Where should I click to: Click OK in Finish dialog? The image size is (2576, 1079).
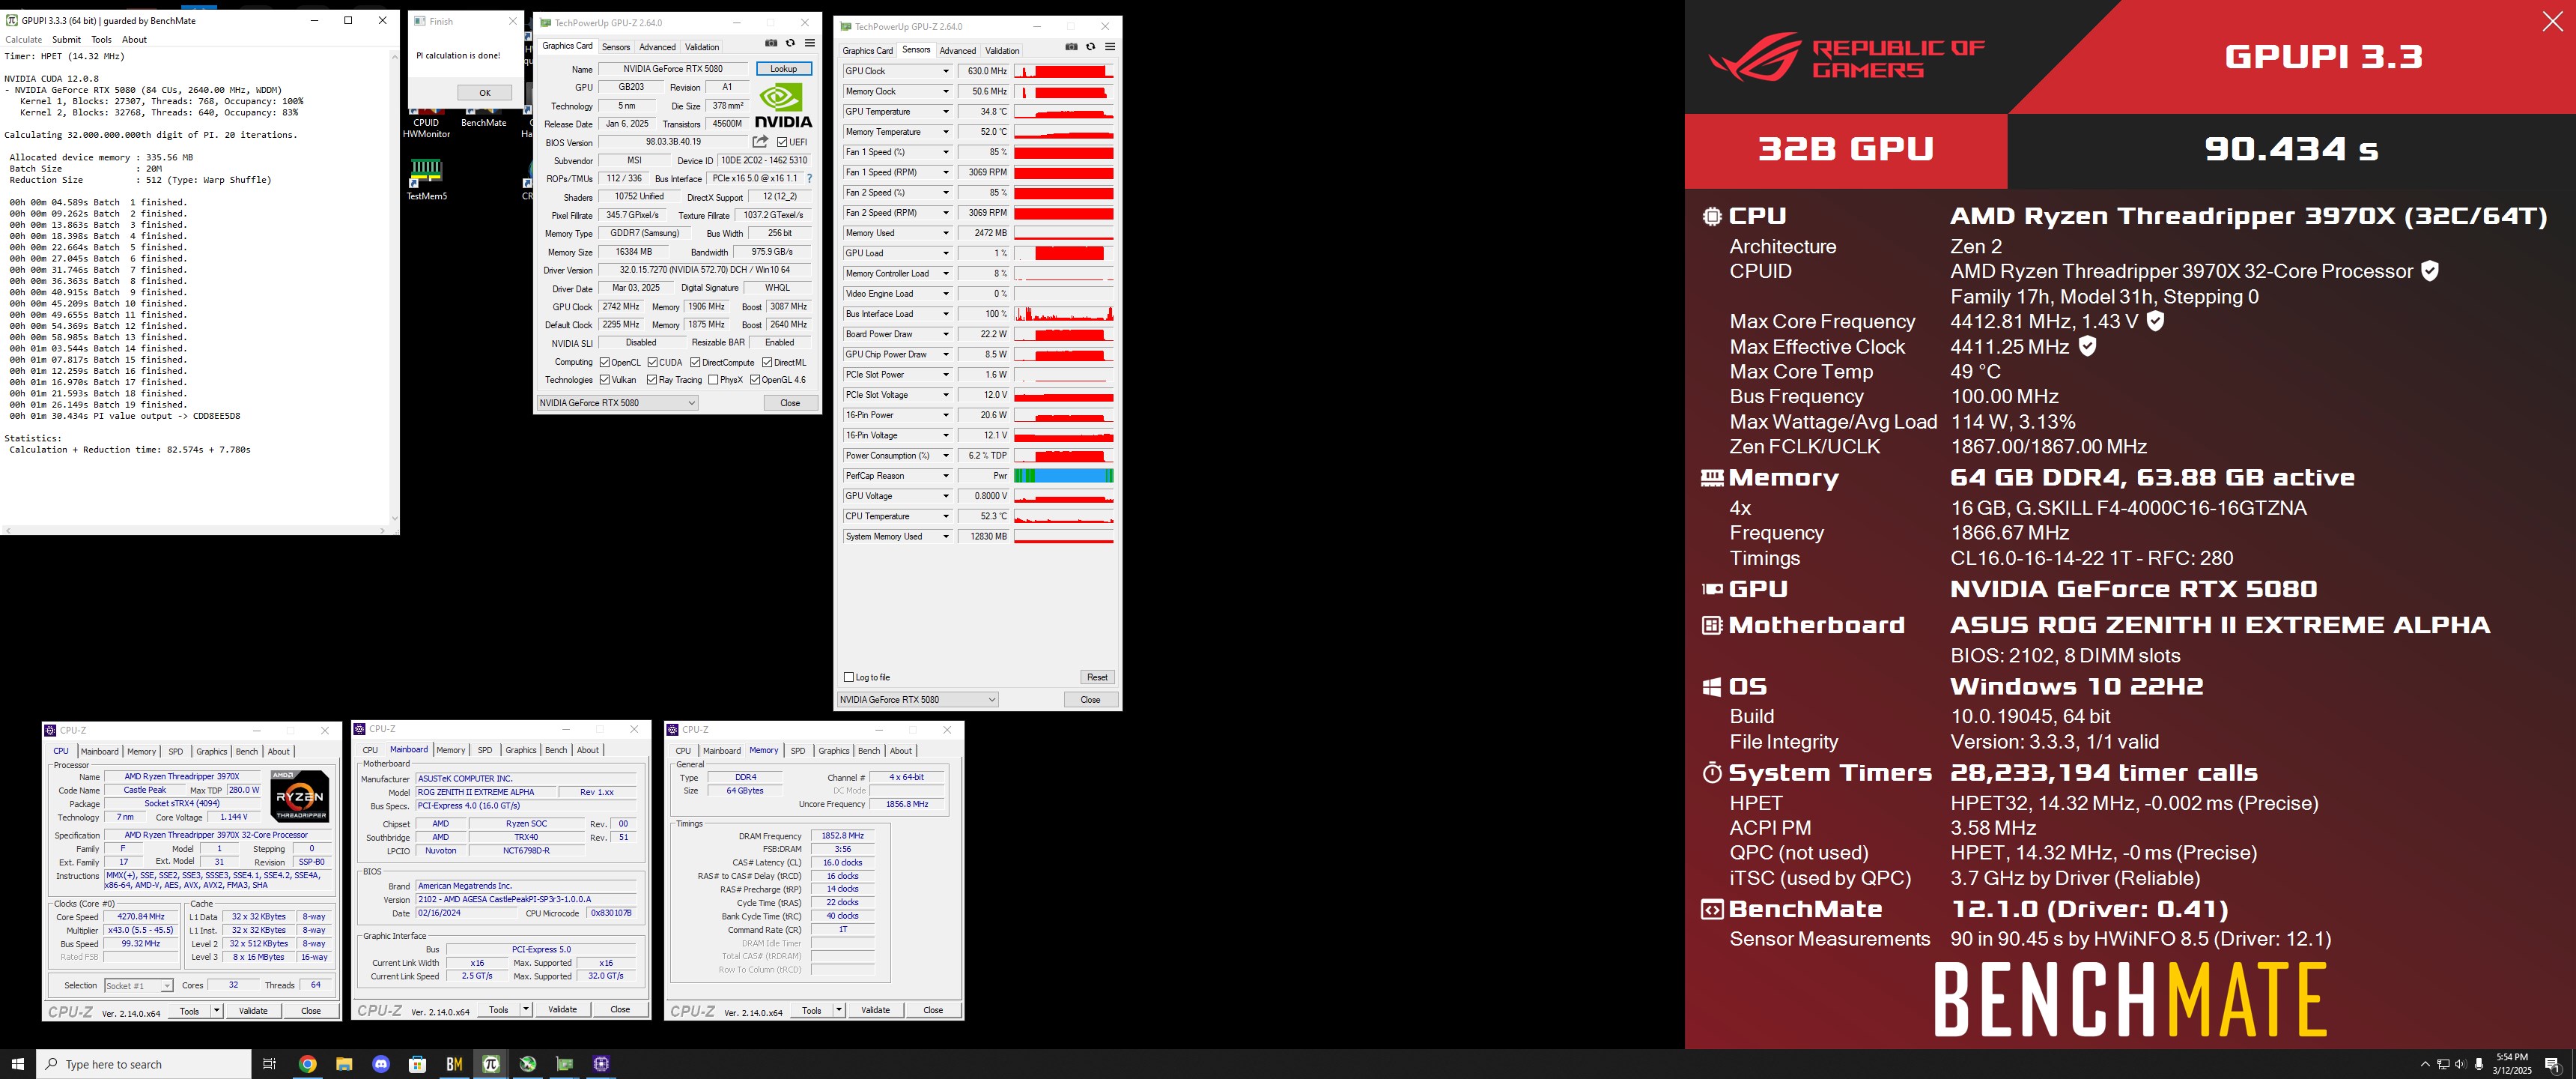[x=484, y=93]
